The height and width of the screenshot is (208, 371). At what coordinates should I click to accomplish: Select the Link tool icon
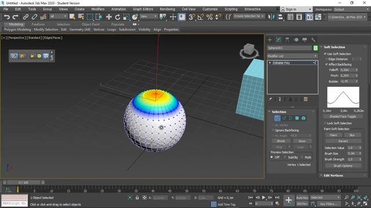point(26,17)
